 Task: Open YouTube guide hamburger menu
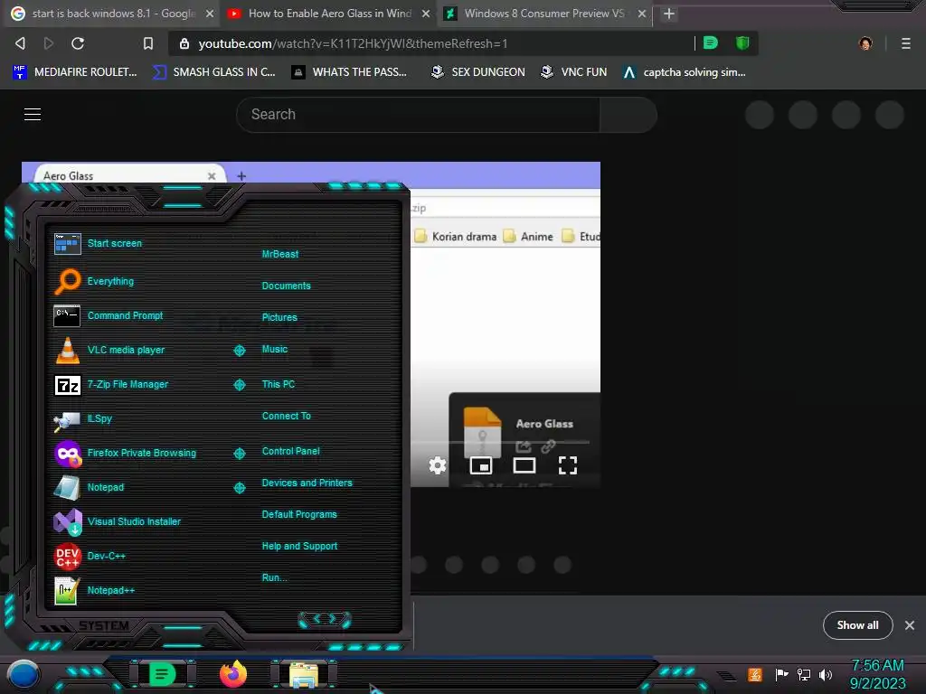coord(33,115)
